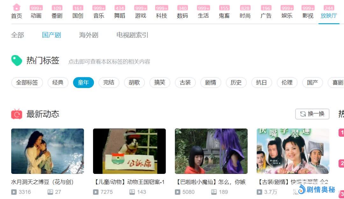Image resolution: width=344 pixels, height=199 pixels.
Task: Click the pink TV icon beside 最新动态
Action: pyautogui.click(x=17, y=114)
